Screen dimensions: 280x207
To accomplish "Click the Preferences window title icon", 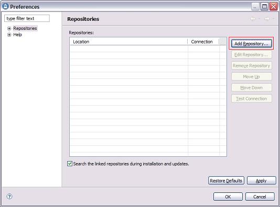I will tap(5, 6).
